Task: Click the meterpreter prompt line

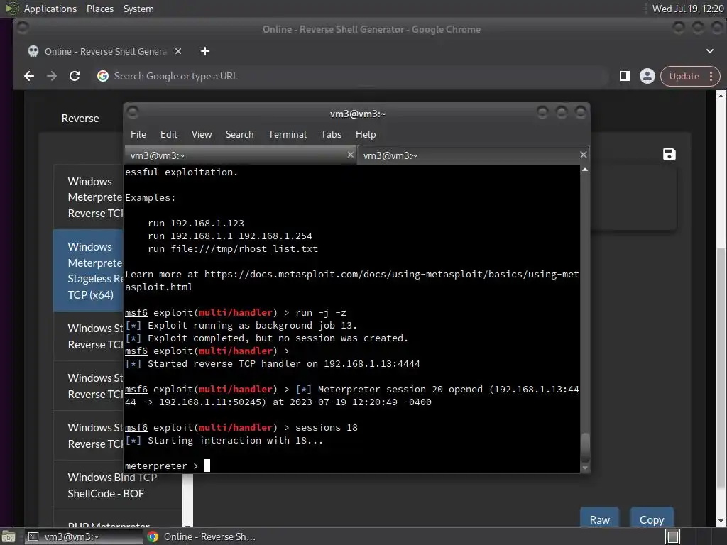Action: pyautogui.click(x=167, y=466)
